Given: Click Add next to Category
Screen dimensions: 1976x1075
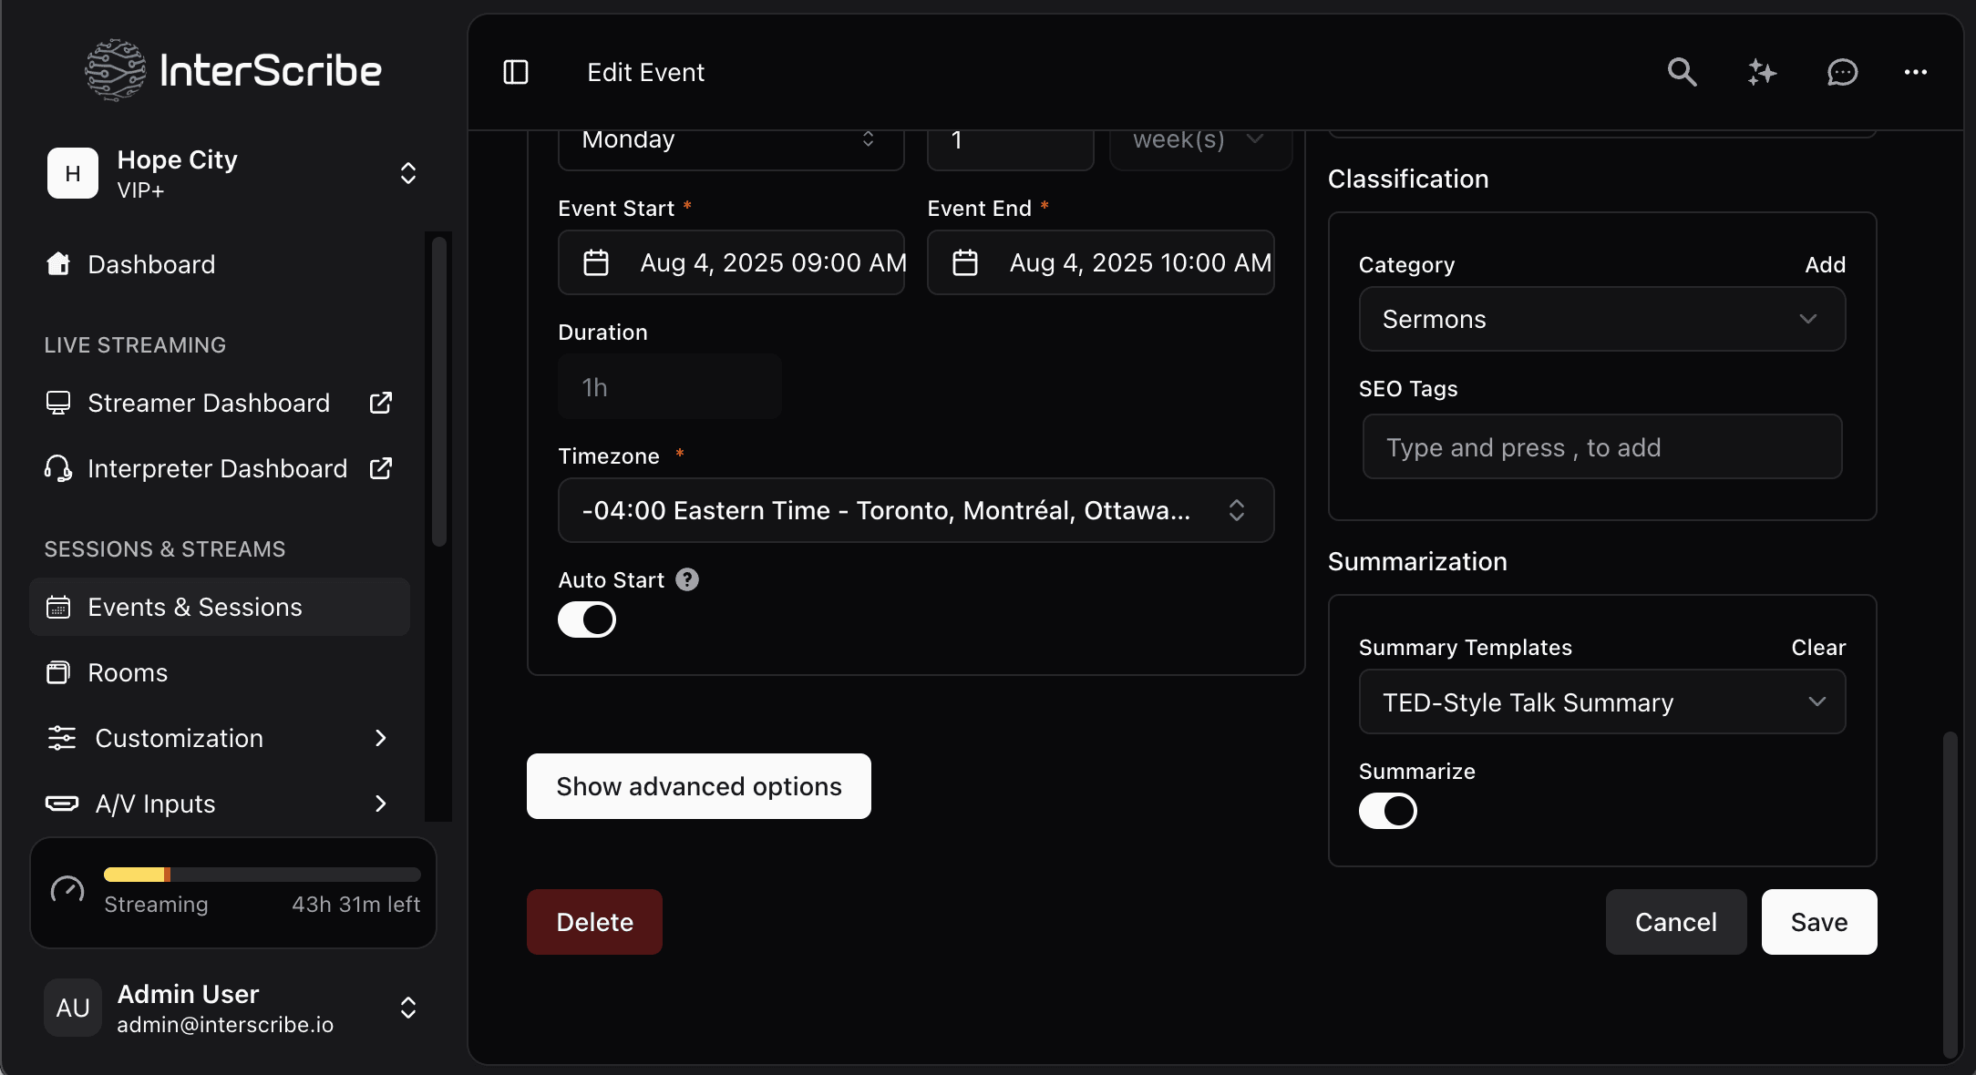Looking at the screenshot, I should 1826,264.
